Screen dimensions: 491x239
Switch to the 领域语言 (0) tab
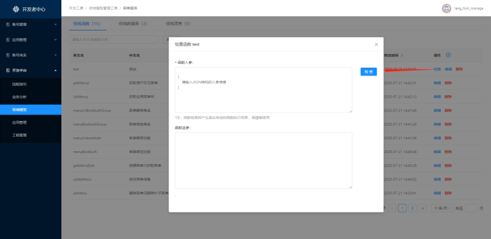click(x=178, y=23)
